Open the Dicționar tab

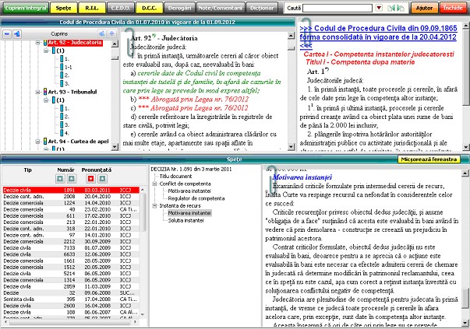(x=262, y=8)
